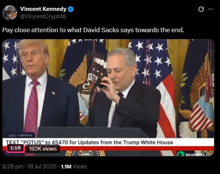
Task: Open the three-dot more options menu
Action: (211, 9)
